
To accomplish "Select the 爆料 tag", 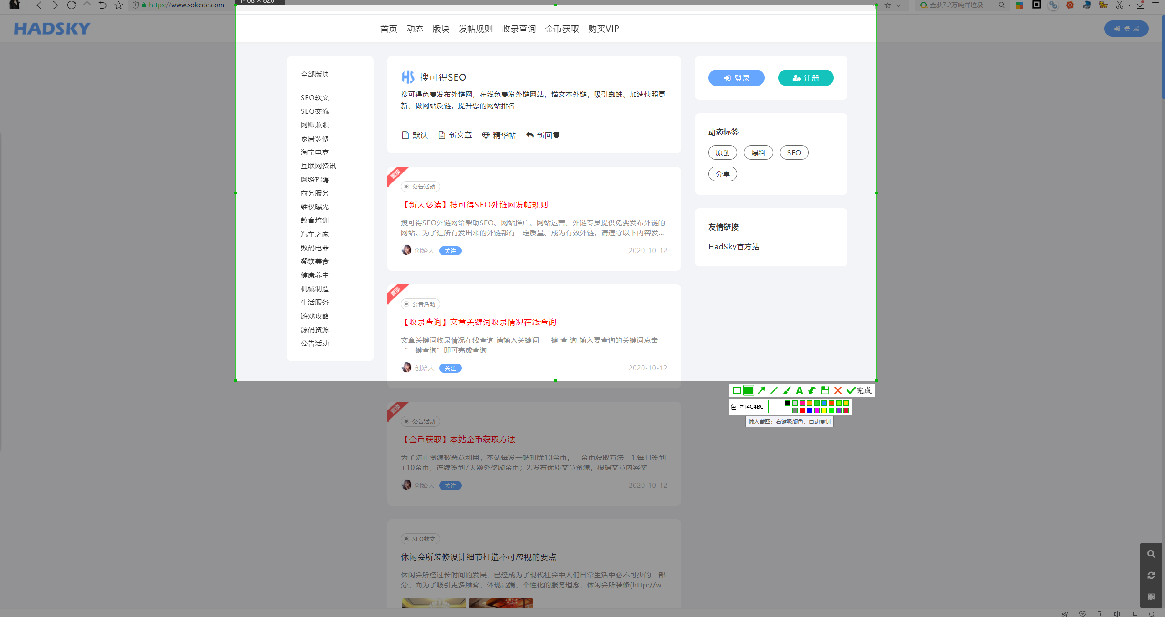I will tap(758, 152).
